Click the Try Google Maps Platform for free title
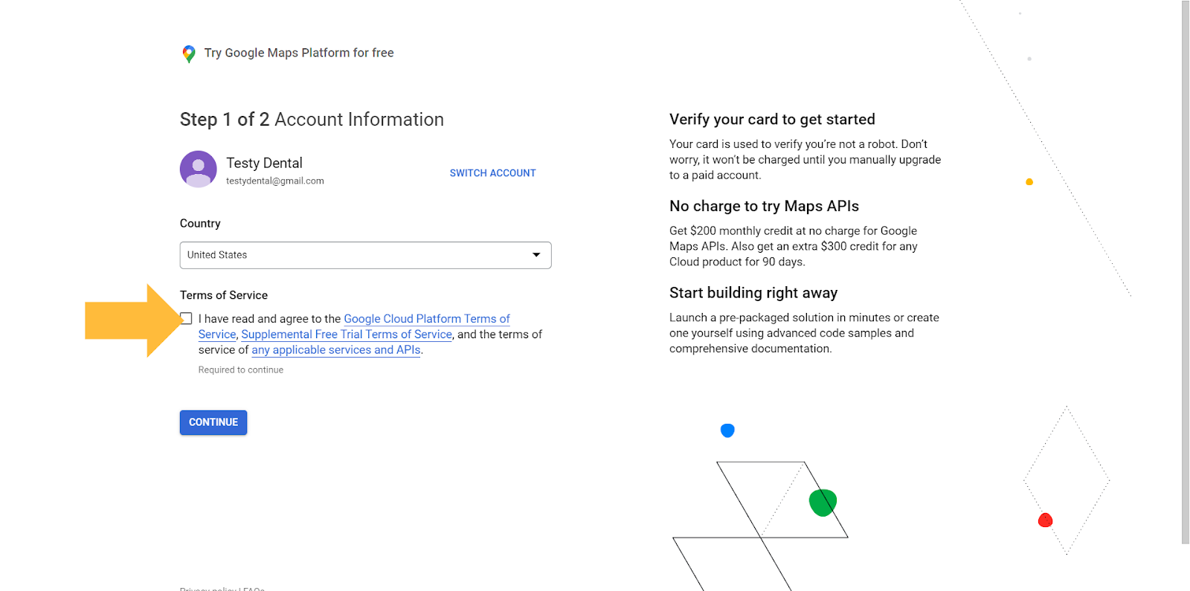Image resolution: width=1190 pixels, height=591 pixels. tap(299, 53)
